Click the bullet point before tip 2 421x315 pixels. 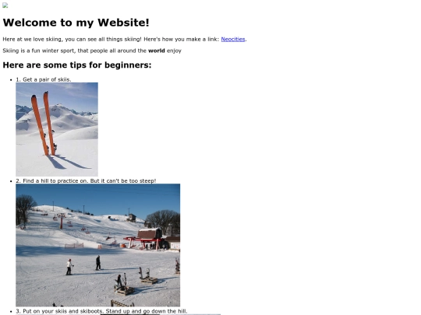pyautogui.click(x=11, y=181)
